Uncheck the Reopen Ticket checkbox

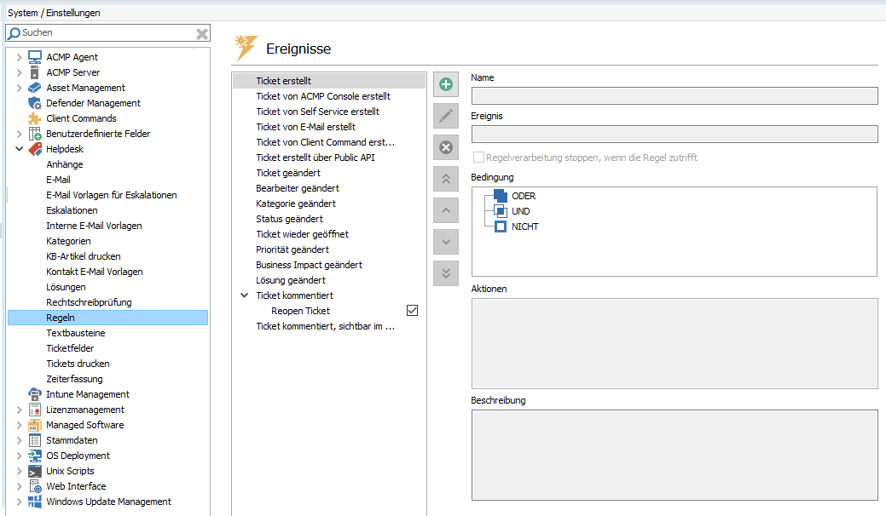412,310
